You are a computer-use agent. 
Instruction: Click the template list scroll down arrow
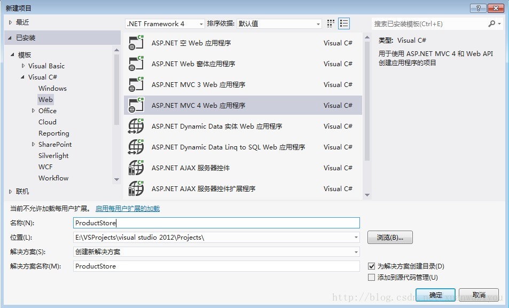pos(367,195)
